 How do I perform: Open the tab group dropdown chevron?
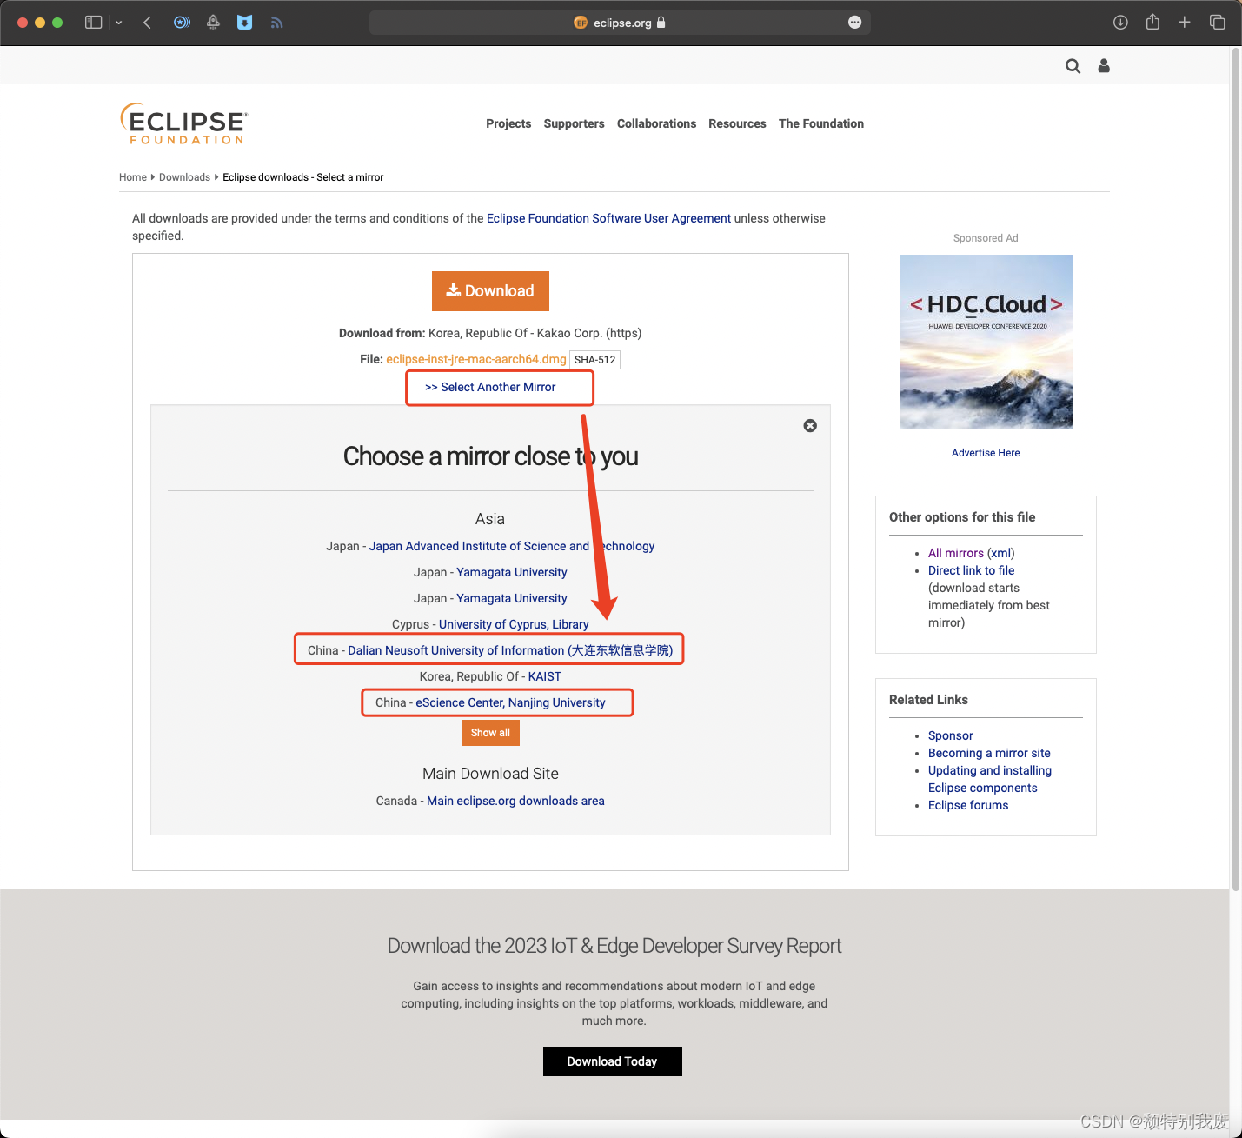pyautogui.click(x=118, y=23)
